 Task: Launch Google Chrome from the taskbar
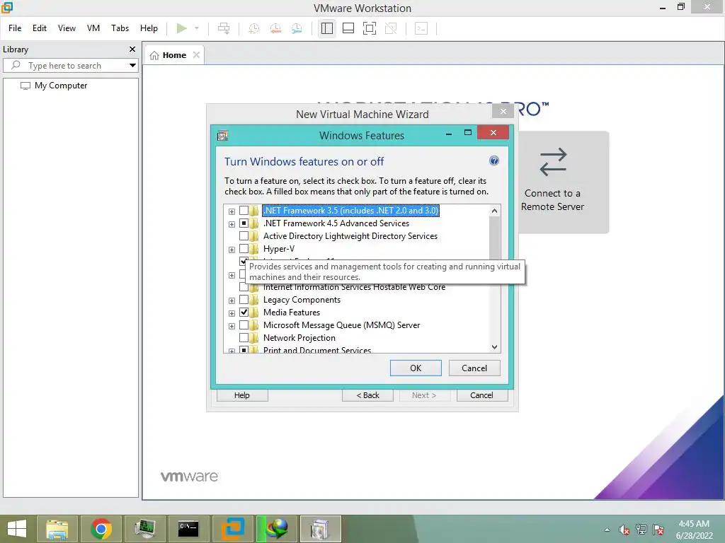(x=101, y=529)
